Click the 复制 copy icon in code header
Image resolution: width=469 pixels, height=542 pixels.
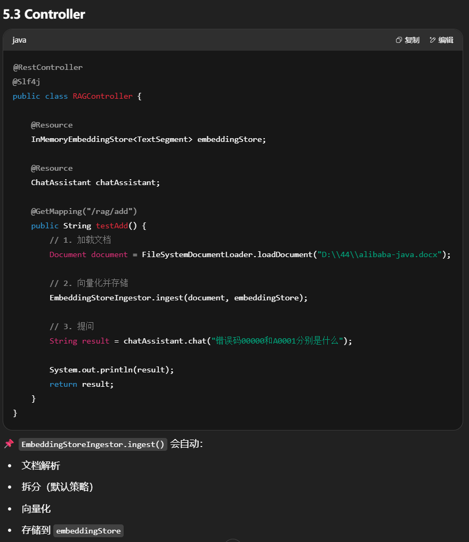[399, 40]
